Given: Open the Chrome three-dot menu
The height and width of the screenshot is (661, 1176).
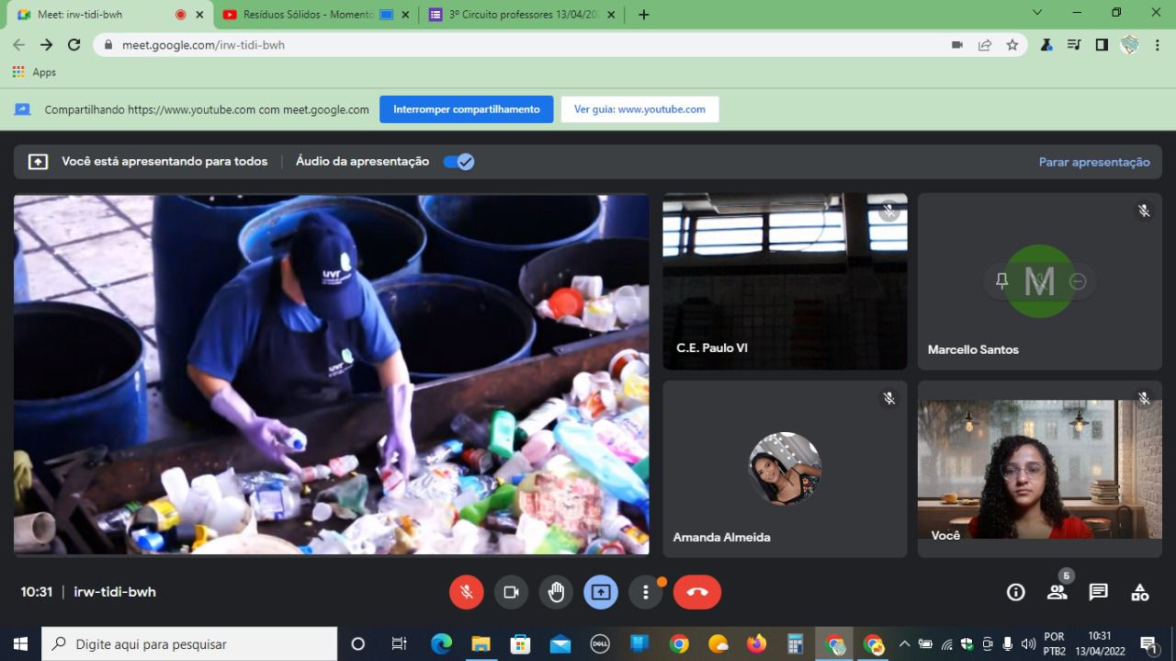Looking at the screenshot, I should coord(1158,44).
